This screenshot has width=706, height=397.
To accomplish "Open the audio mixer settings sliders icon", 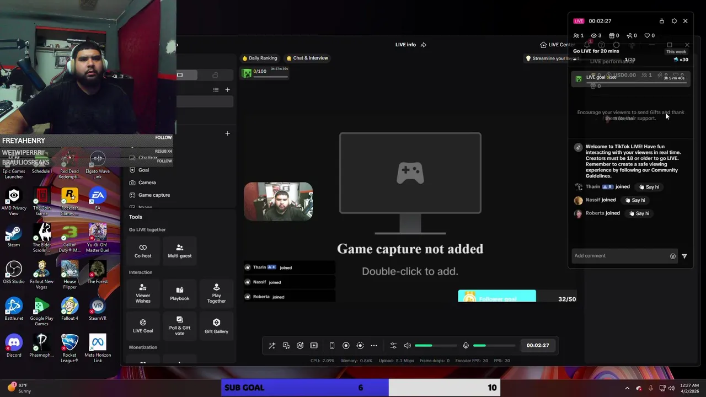I will (x=393, y=346).
